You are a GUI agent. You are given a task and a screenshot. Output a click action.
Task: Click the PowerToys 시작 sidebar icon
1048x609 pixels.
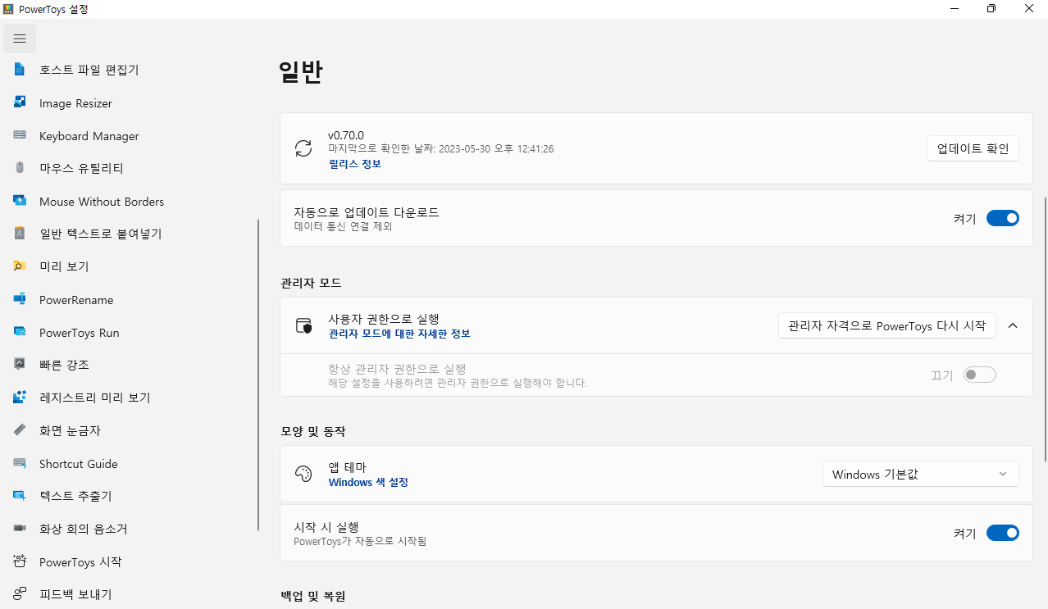coord(20,562)
